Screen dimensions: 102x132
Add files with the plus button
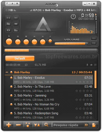[9, 125]
